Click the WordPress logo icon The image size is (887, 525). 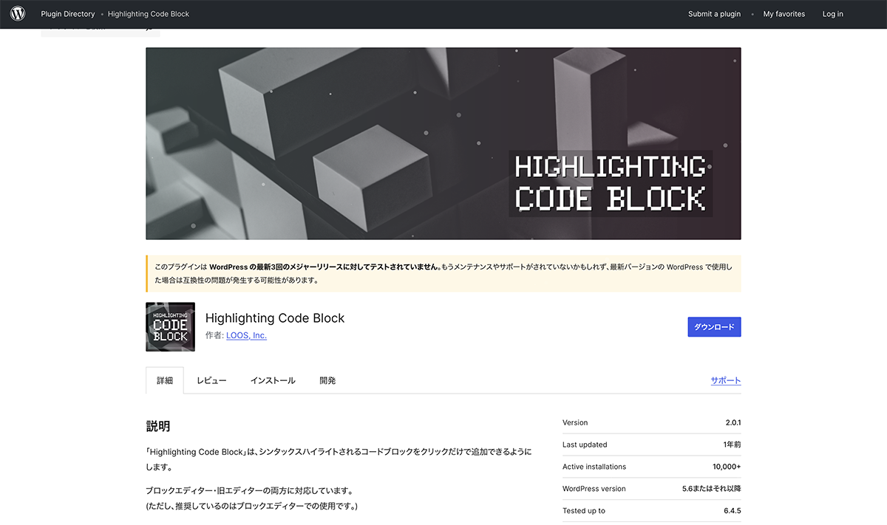click(18, 14)
